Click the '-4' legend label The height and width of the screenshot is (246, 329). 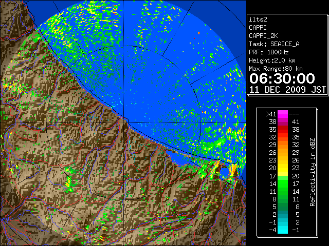tap(272, 230)
